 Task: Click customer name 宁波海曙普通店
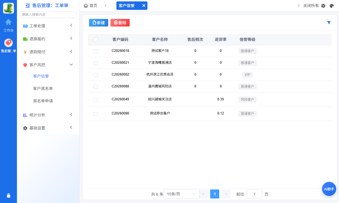click(x=160, y=63)
